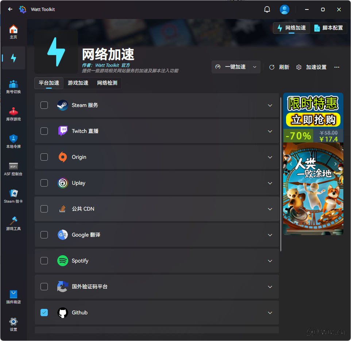Expand the 公共 CDN row

[x=270, y=209]
